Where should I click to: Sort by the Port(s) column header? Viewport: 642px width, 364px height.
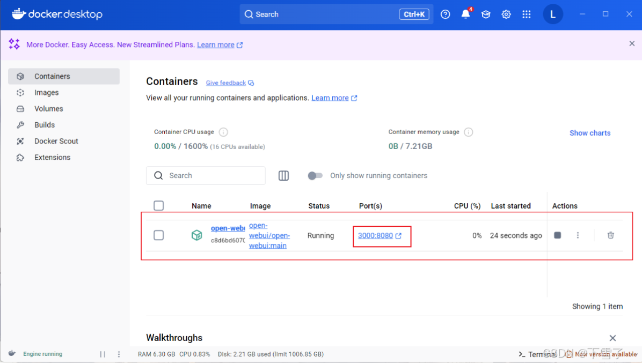click(370, 206)
